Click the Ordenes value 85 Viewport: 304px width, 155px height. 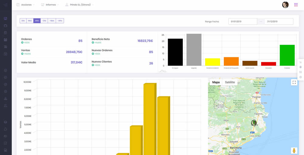81,41
